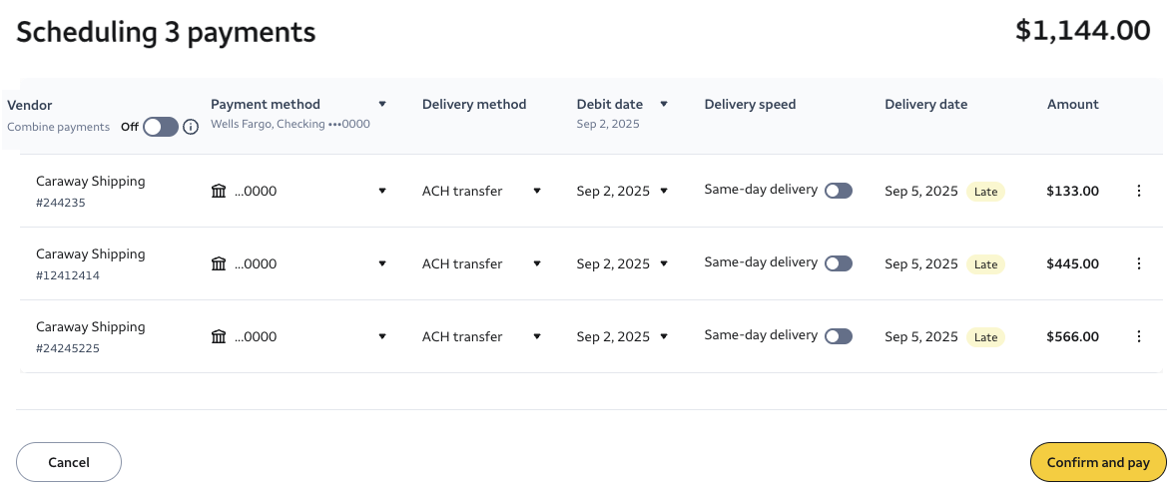Expand the ACH transfer dropdown for bill #244235

(537, 191)
